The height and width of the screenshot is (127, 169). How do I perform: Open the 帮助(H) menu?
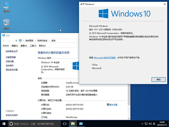click(42, 46)
